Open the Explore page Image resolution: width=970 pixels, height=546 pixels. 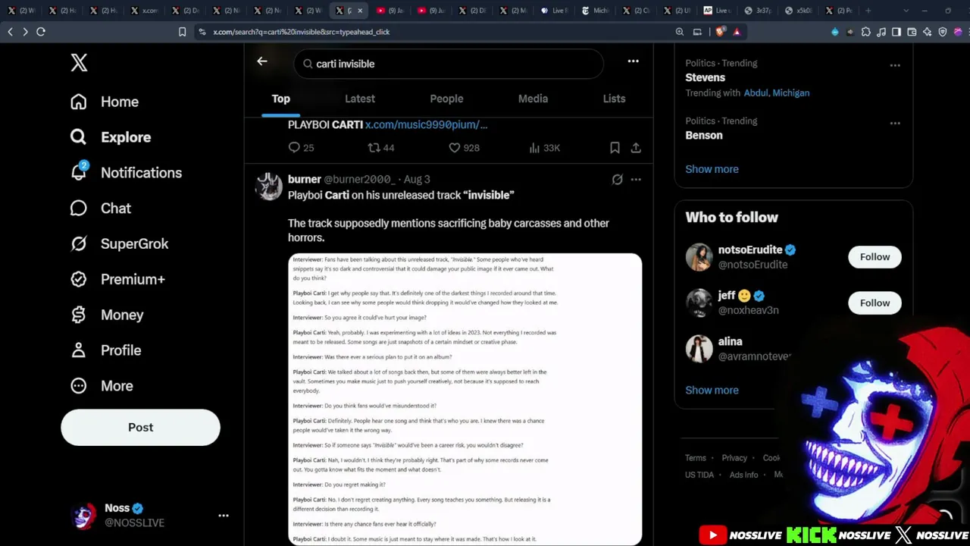(x=111, y=137)
